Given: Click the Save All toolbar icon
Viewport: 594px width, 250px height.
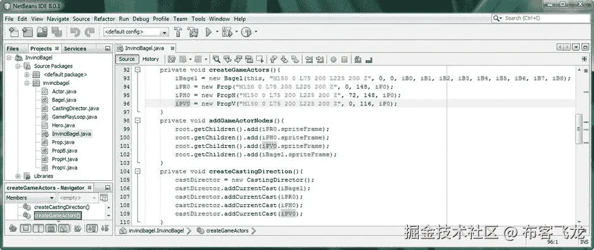Looking at the screenshot, I should tap(56, 32).
